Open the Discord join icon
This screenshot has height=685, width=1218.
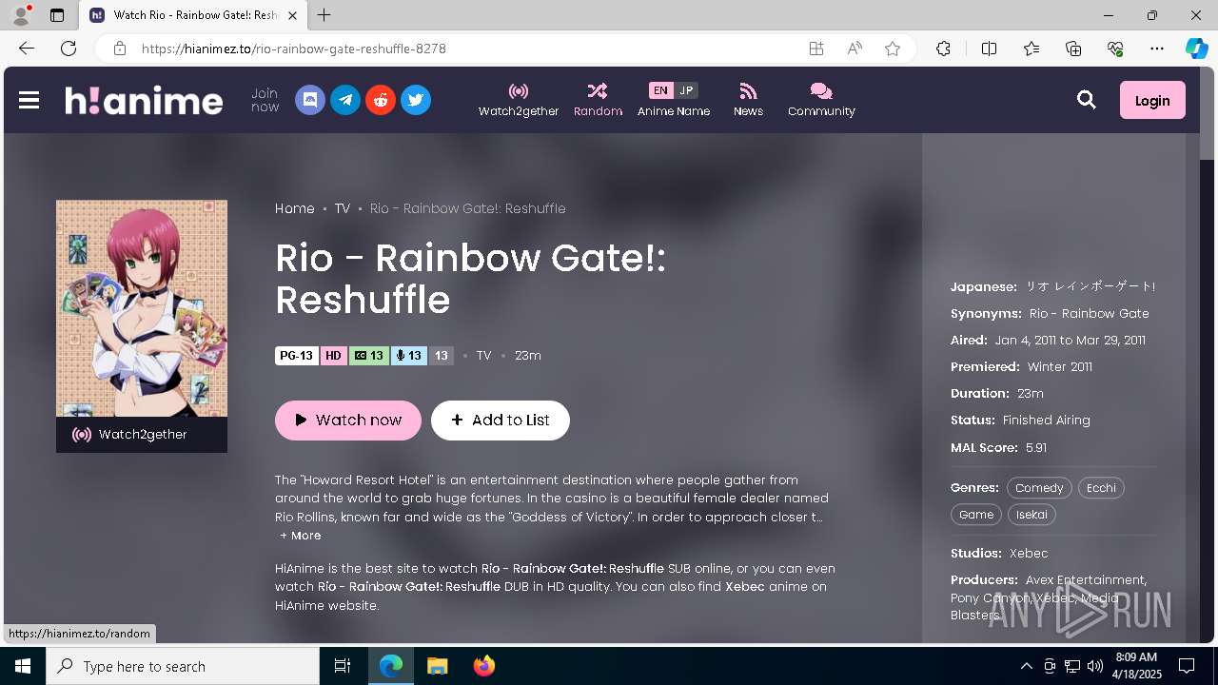point(310,100)
